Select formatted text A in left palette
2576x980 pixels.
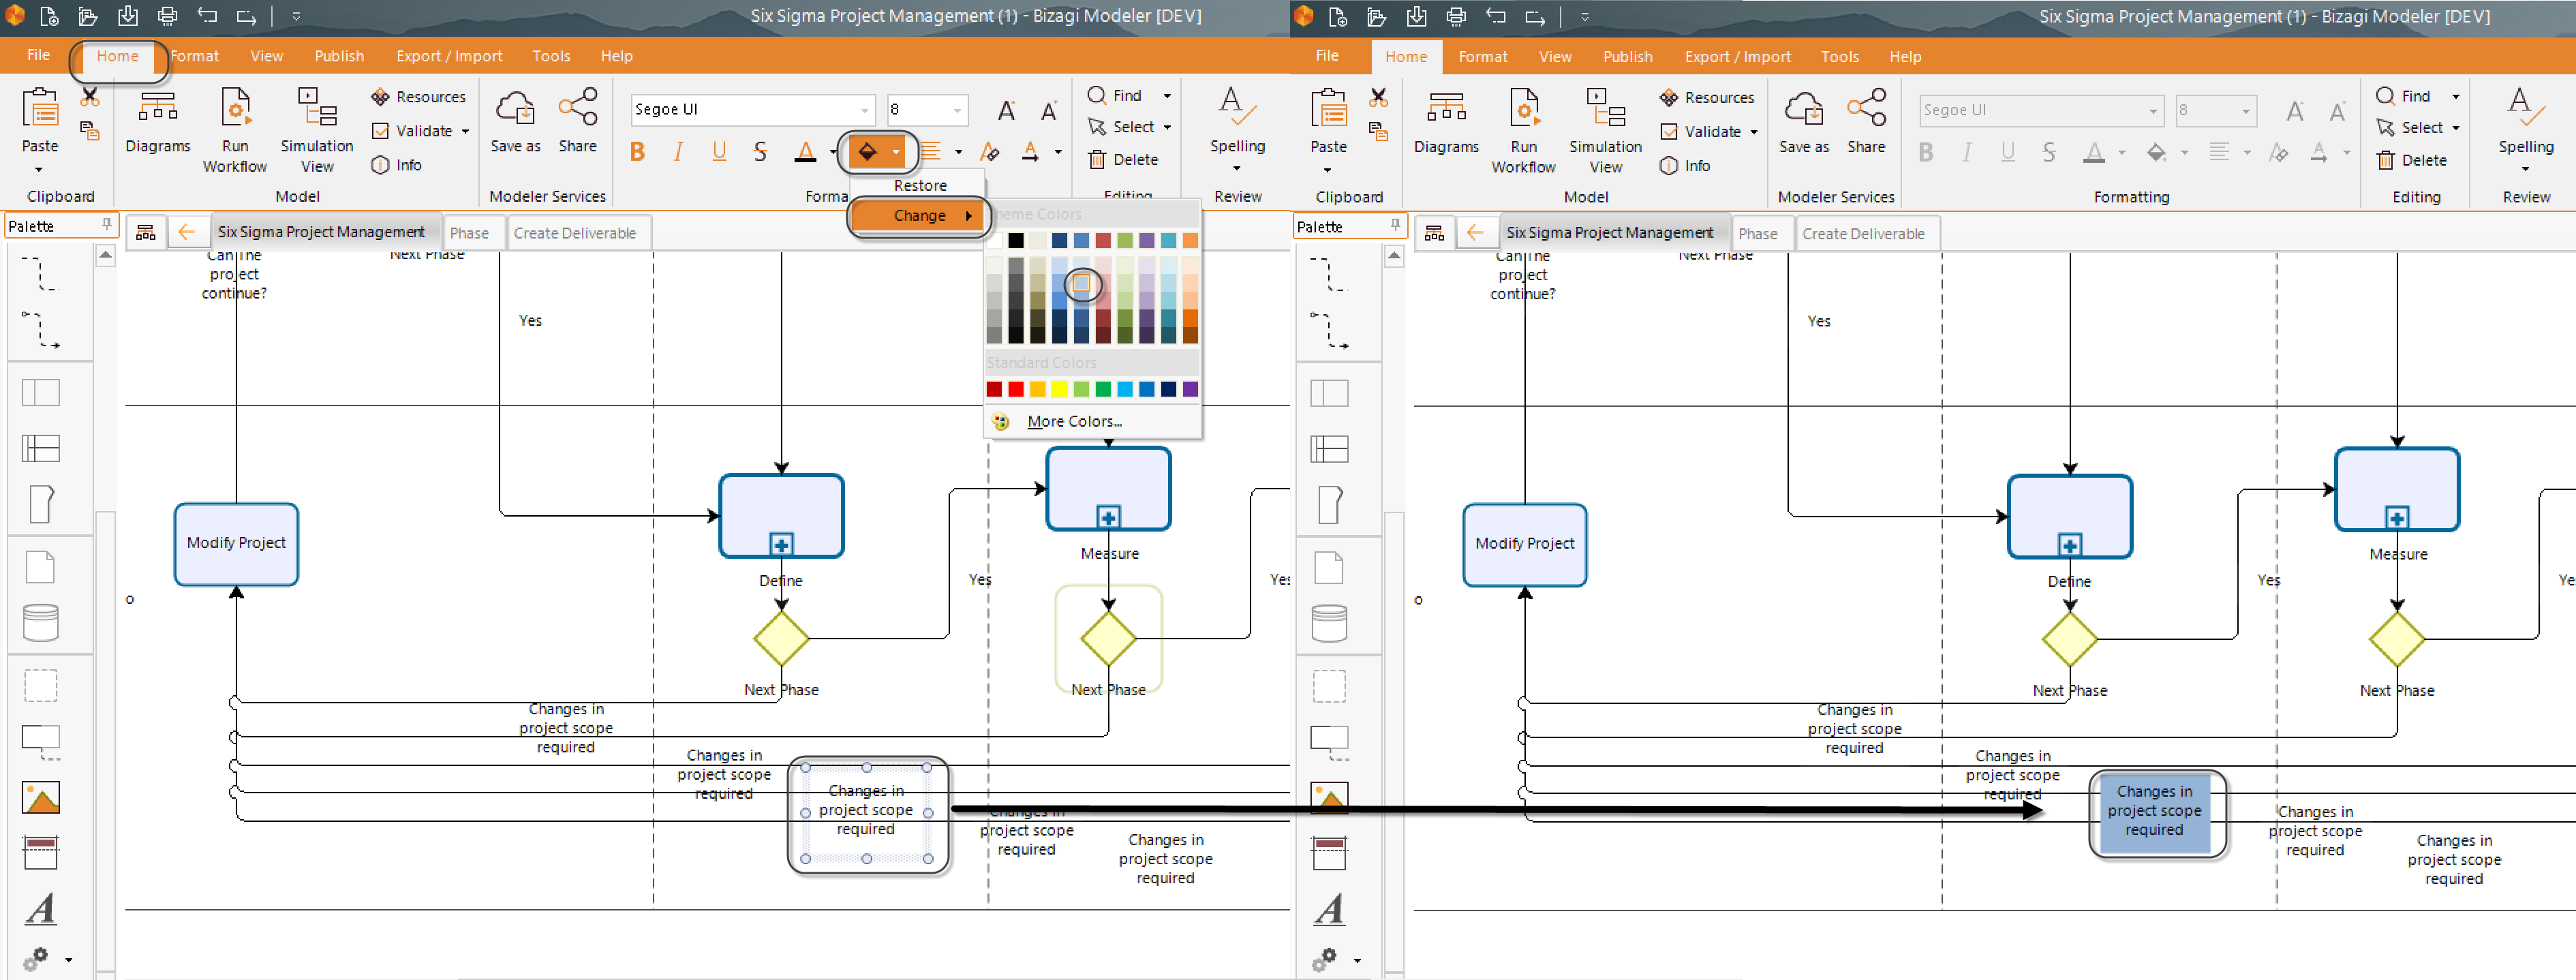[x=41, y=908]
